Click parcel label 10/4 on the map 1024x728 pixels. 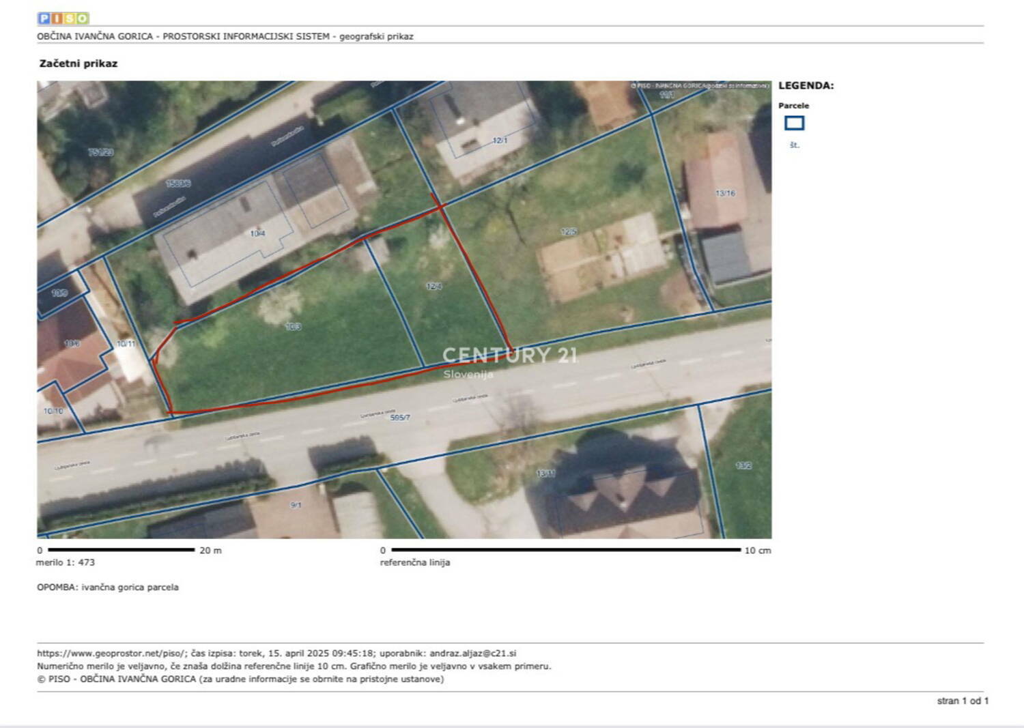click(x=257, y=233)
